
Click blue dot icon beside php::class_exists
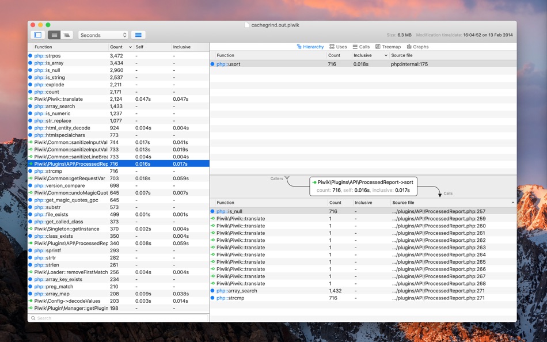(31, 236)
